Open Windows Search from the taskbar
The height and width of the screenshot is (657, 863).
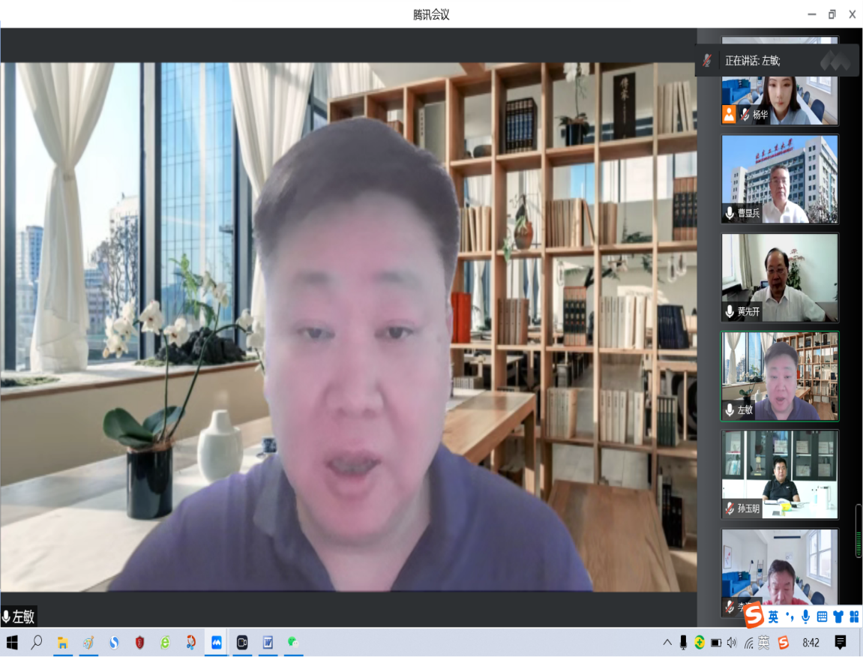36,643
